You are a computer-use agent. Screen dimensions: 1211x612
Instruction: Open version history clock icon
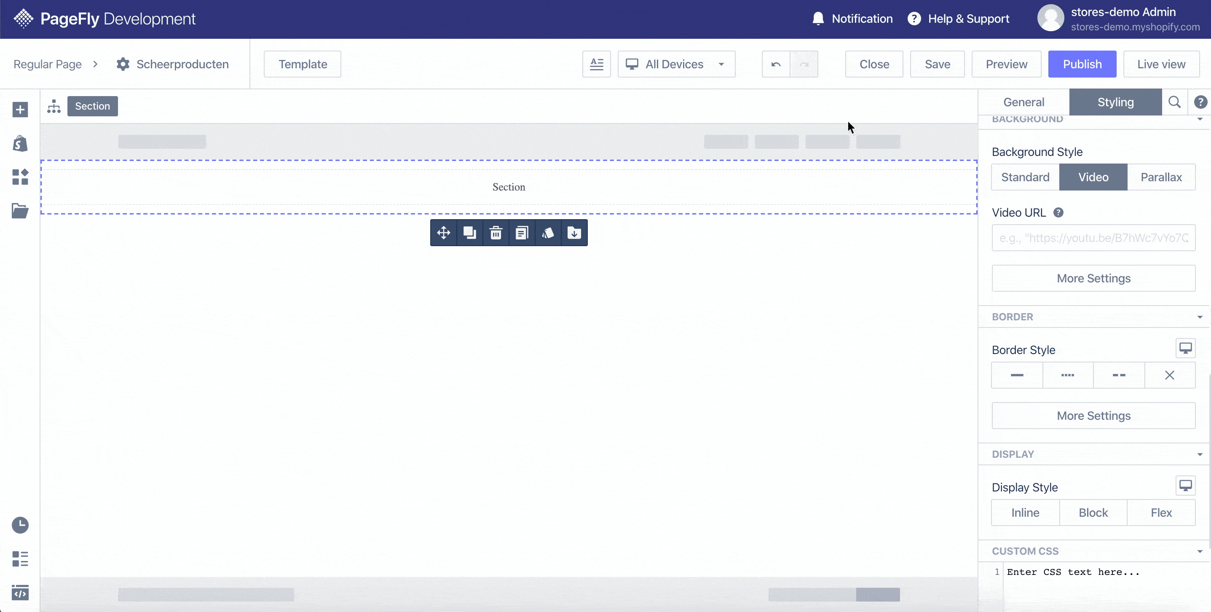pyautogui.click(x=20, y=525)
